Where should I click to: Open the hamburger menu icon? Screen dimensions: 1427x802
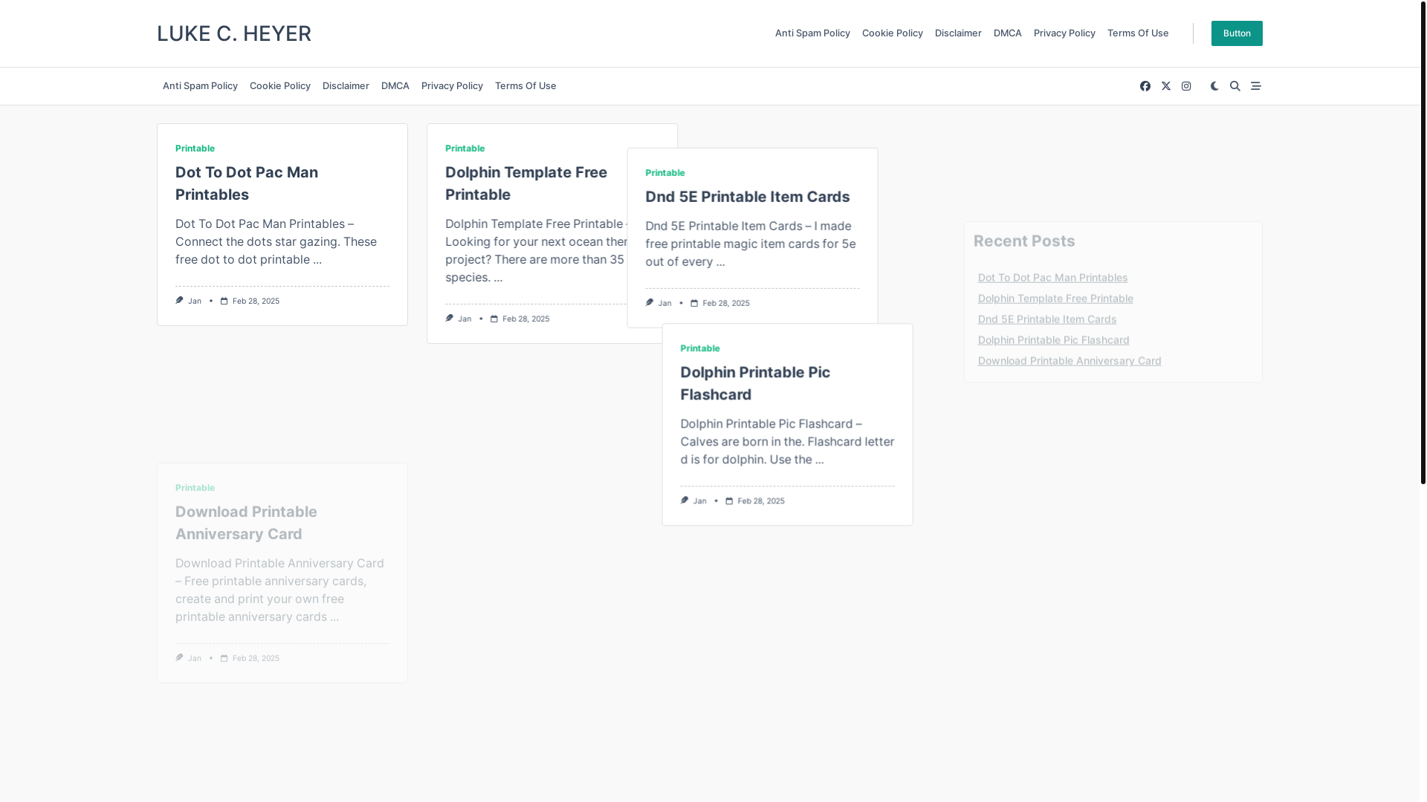tap(1256, 86)
